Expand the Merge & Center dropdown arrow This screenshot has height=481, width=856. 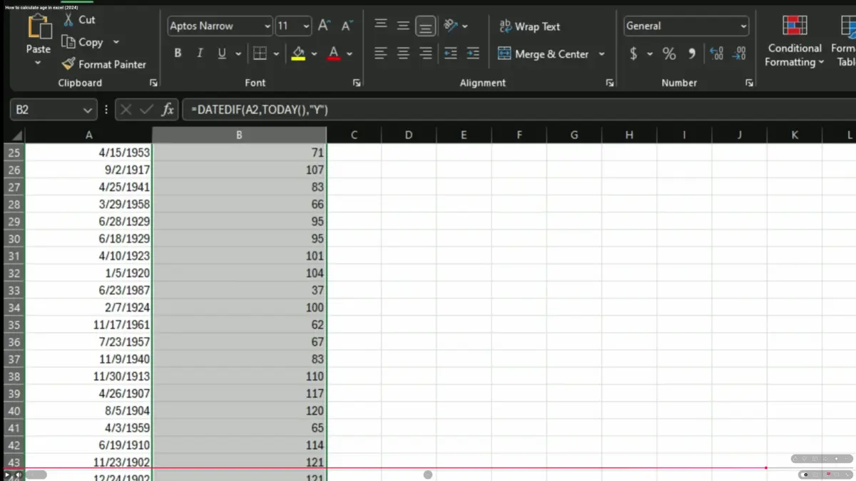click(601, 54)
